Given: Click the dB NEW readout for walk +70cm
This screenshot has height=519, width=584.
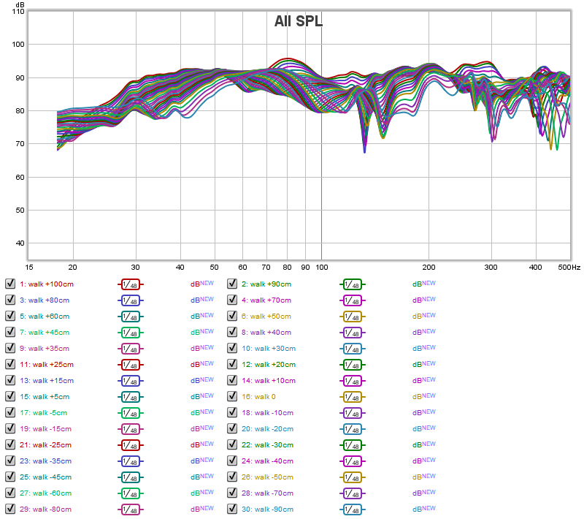Looking at the screenshot, I should click(x=424, y=300).
